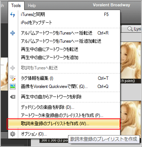Open オプション (O)... settings
Viewport: 142px width, 147px height.
(x=64, y=134)
